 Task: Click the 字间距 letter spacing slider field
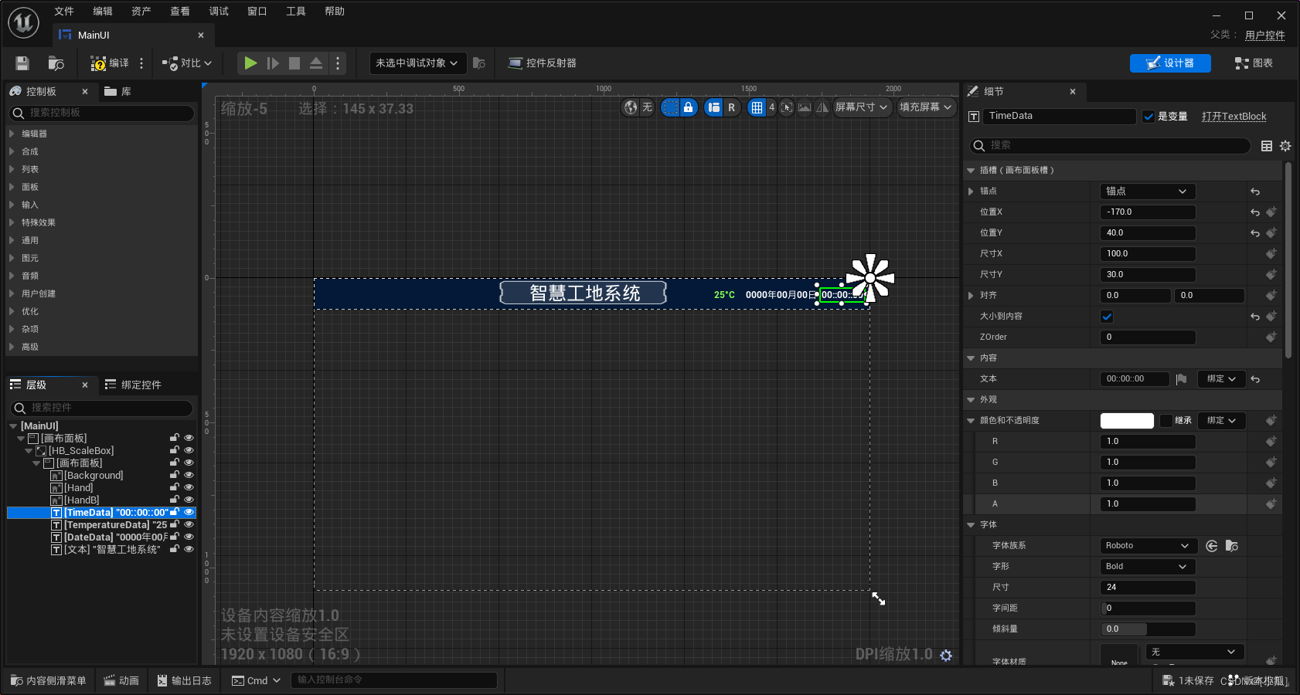(x=1148, y=609)
